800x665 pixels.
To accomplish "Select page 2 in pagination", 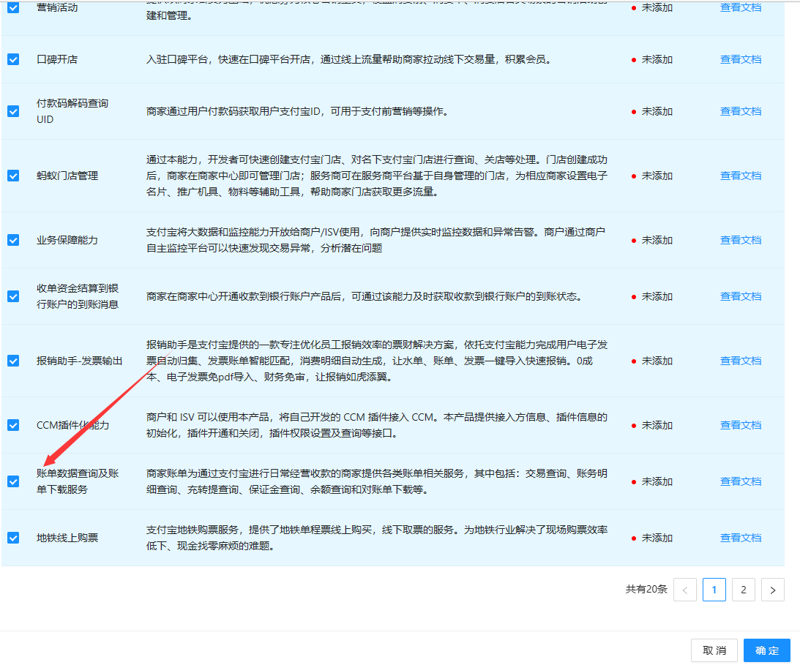I will point(743,590).
